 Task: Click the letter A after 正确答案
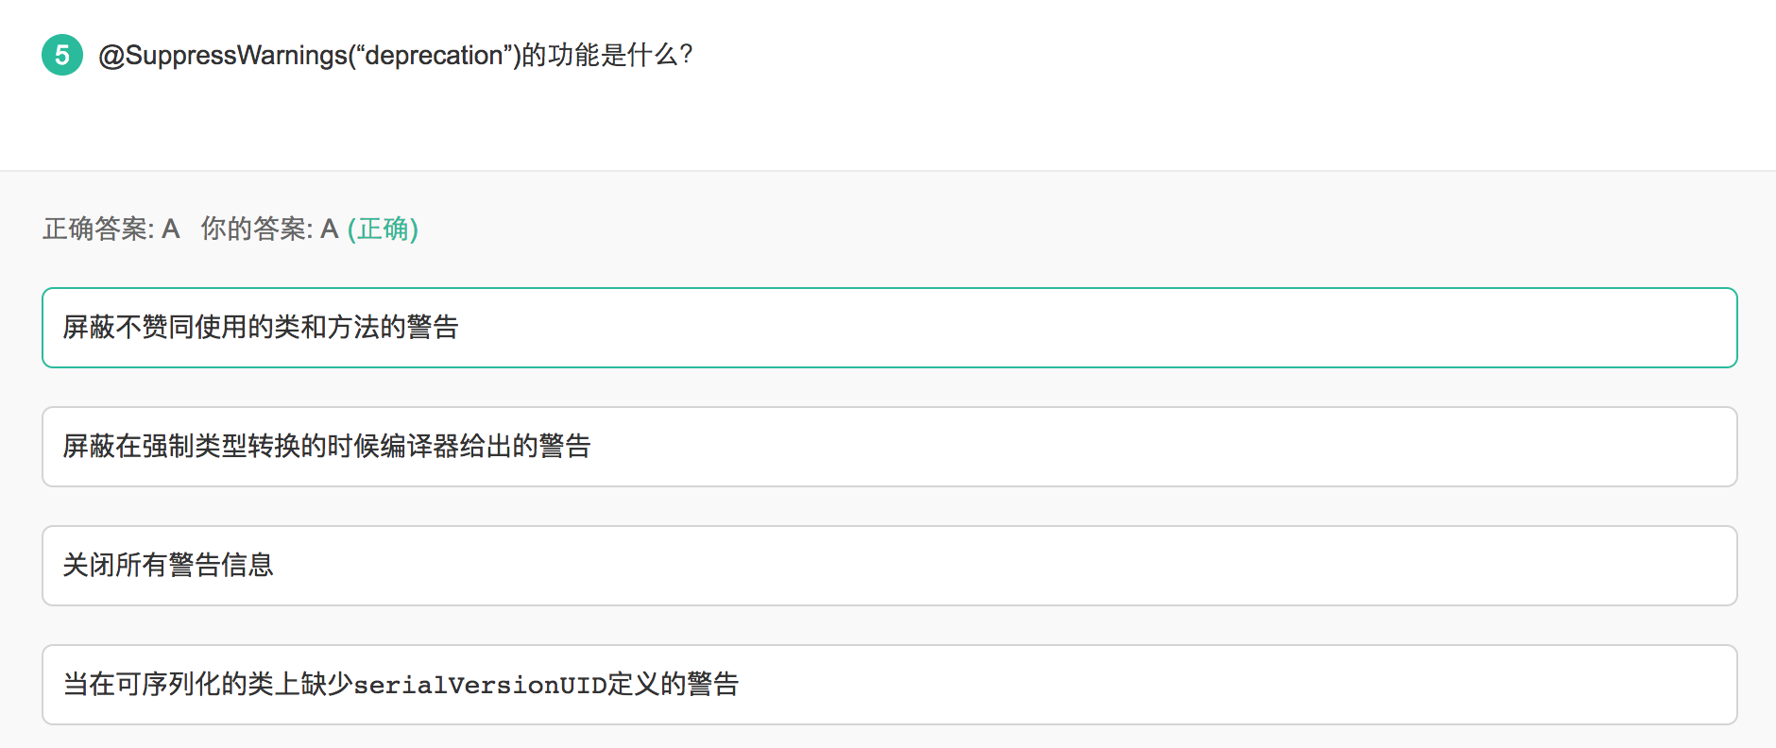click(x=170, y=229)
